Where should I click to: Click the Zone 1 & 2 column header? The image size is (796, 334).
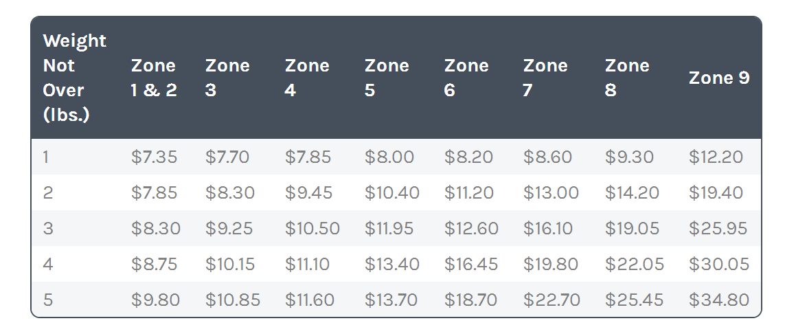[154, 78]
